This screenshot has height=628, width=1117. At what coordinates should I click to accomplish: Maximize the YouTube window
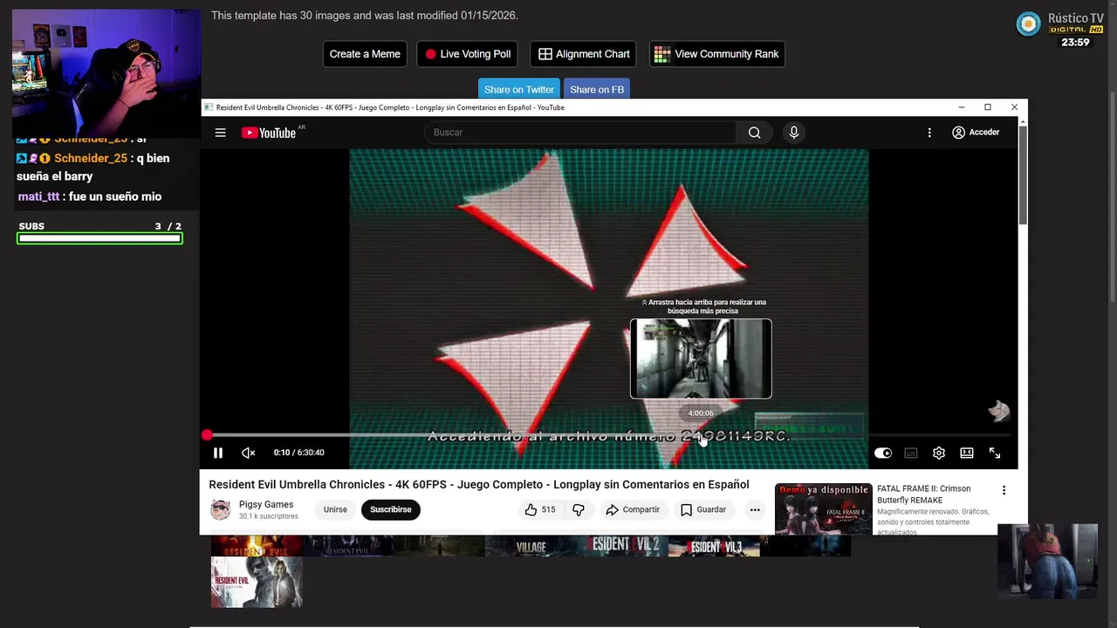point(988,107)
